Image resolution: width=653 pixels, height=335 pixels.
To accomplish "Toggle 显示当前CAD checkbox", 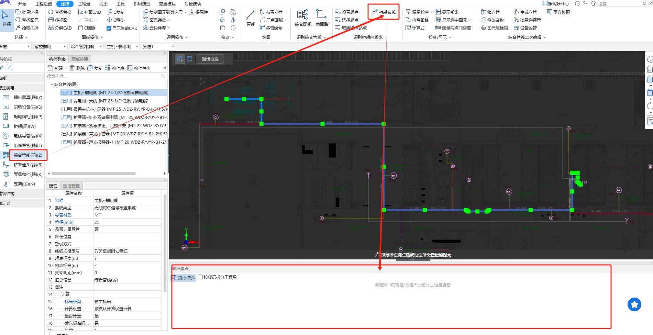I will 109,28.
